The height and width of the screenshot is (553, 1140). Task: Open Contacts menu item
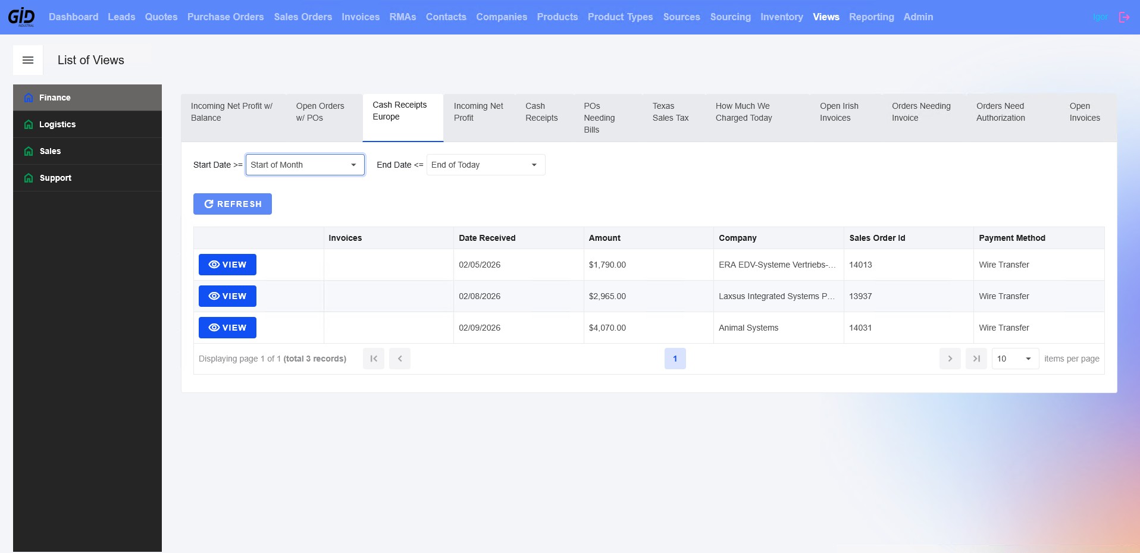tap(446, 17)
